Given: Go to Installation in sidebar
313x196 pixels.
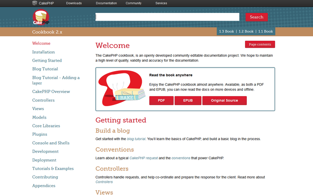Looking at the screenshot, I should (x=43, y=52).
